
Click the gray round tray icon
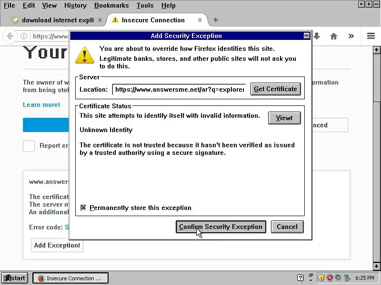338,277
